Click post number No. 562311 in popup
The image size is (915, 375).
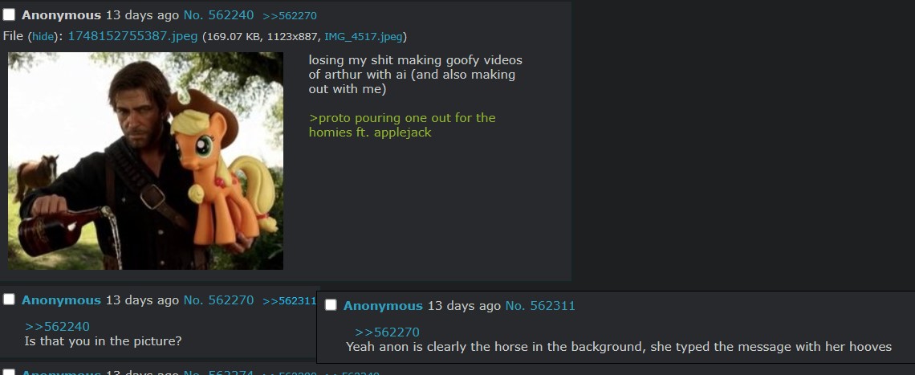540,305
